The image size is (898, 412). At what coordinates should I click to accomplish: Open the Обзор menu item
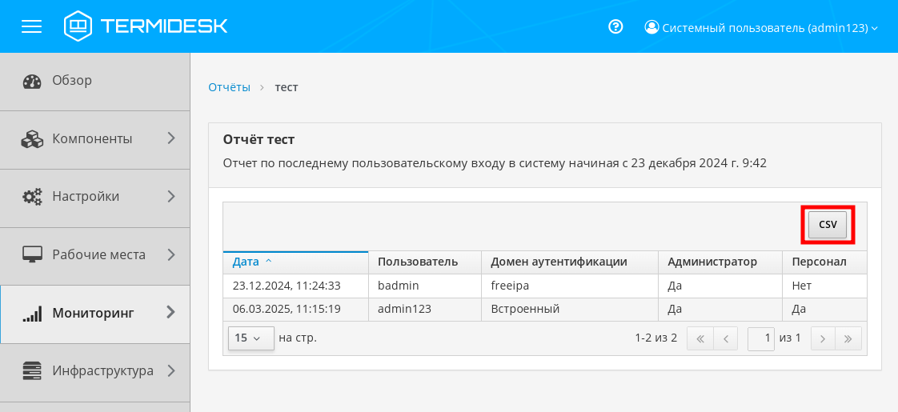click(x=72, y=80)
